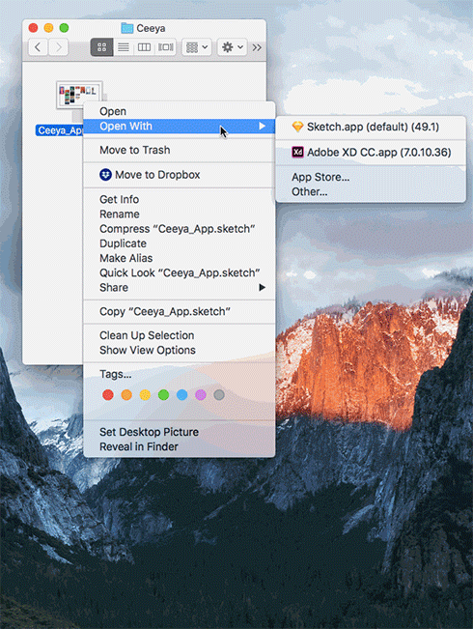Choose Quick Look "Ceeya_App.sketch"

[179, 272]
